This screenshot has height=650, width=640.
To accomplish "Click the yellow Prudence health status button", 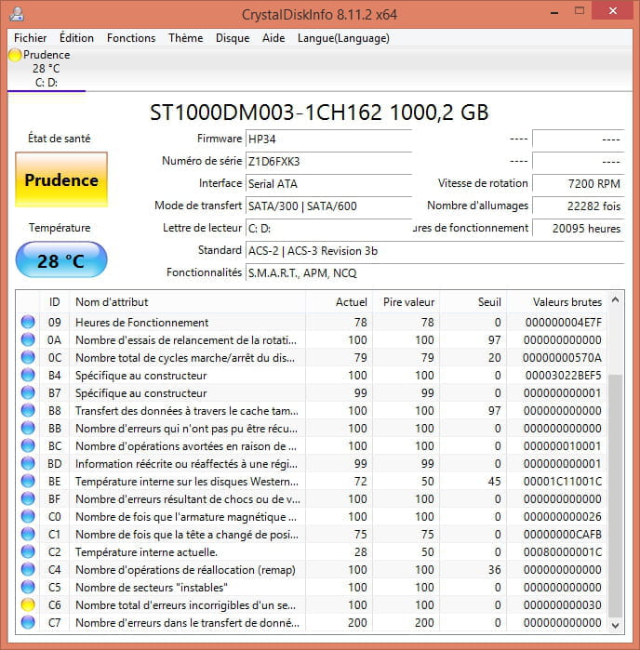I will click(61, 180).
